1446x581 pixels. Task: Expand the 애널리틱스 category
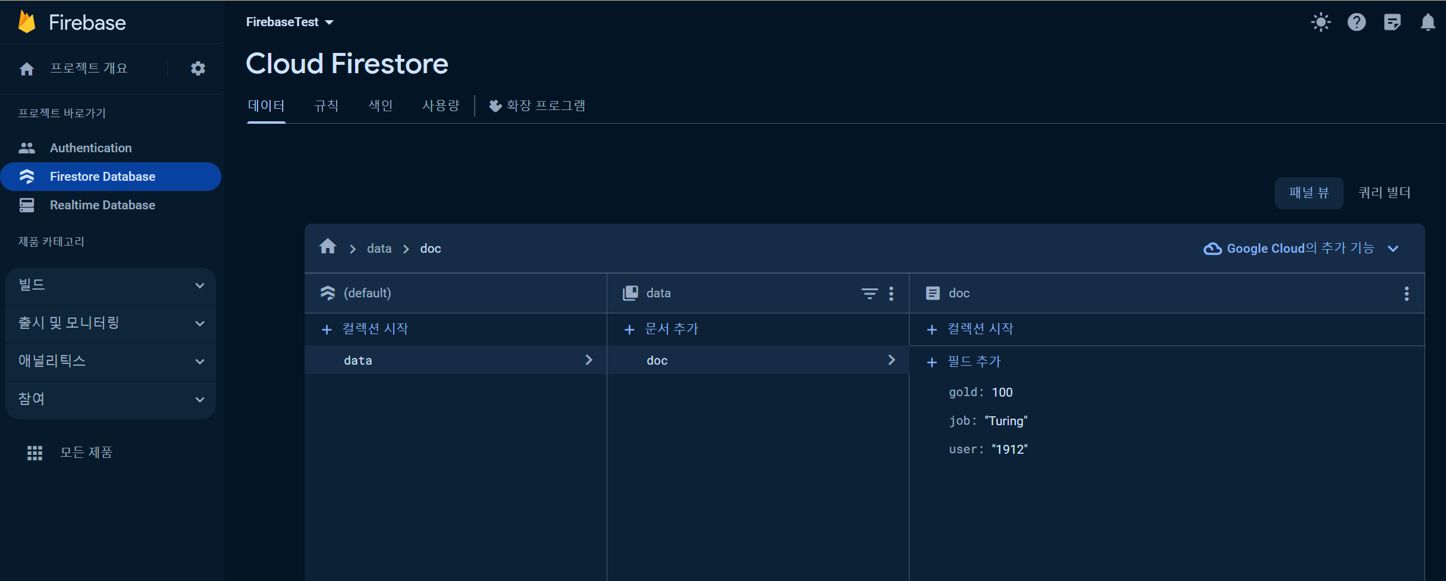click(111, 362)
